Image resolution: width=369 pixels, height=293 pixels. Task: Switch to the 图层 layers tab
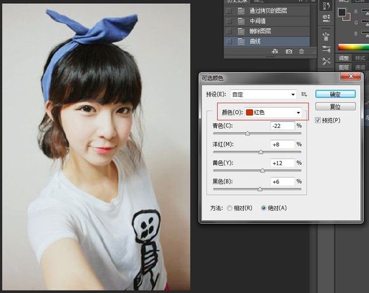(x=344, y=68)
